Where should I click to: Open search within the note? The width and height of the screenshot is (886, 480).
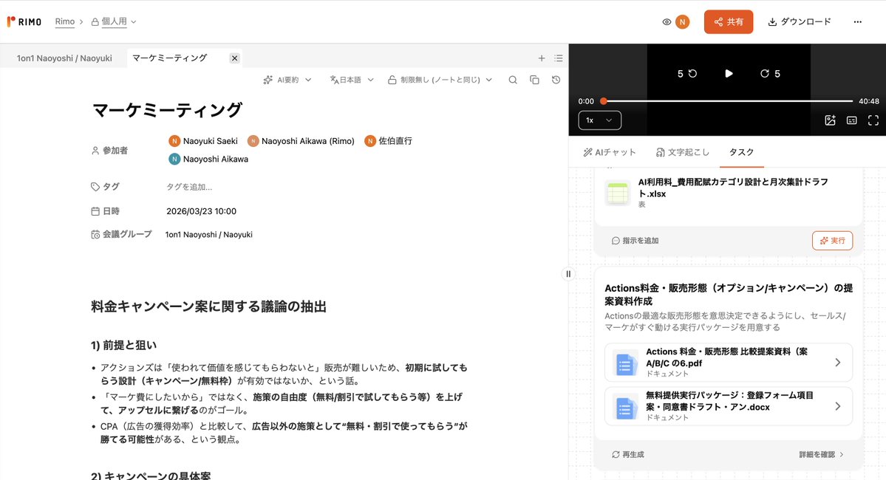[513, 79]
